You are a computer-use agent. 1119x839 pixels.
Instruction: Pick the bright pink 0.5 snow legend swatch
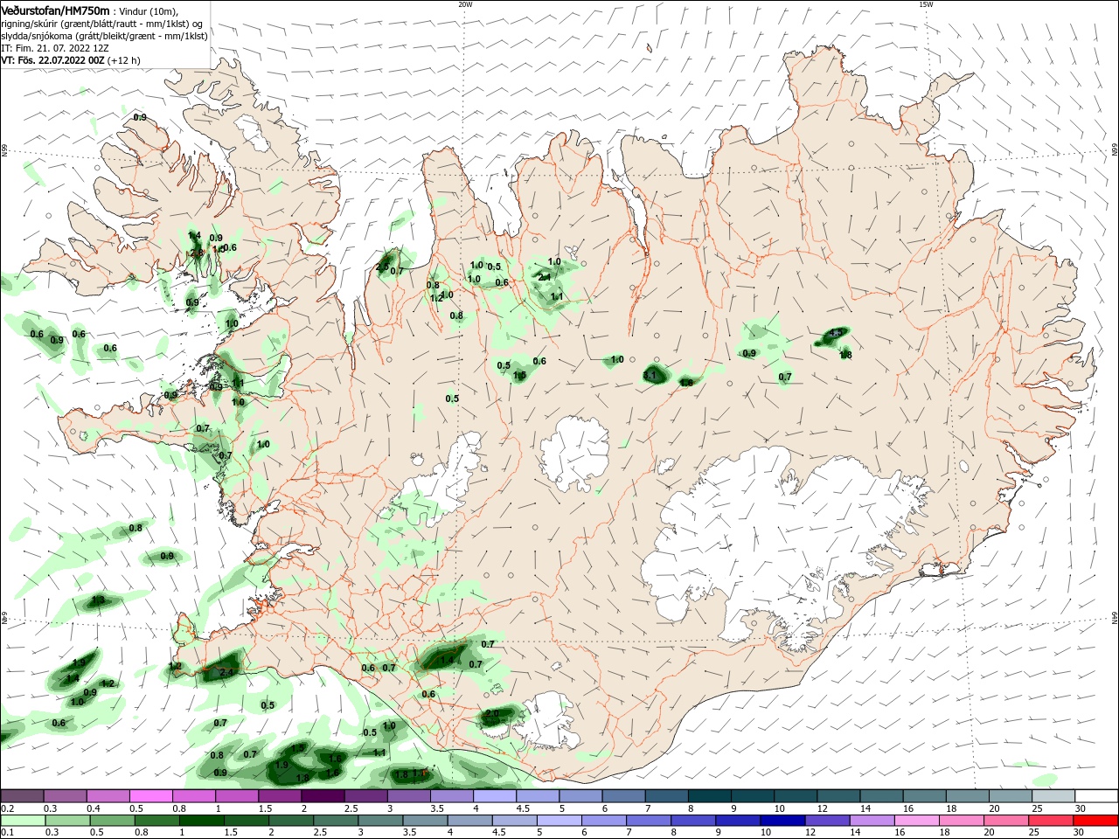(x=150, y=796)
